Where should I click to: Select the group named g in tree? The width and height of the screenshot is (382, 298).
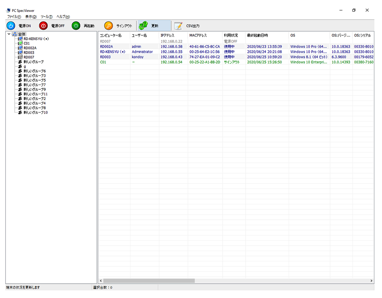(x=25, y=66)
